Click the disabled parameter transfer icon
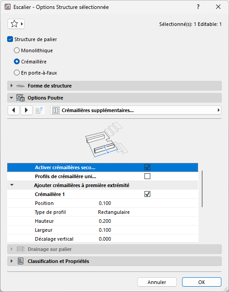This screenshot has width=229, height=292. click(39, 110)
